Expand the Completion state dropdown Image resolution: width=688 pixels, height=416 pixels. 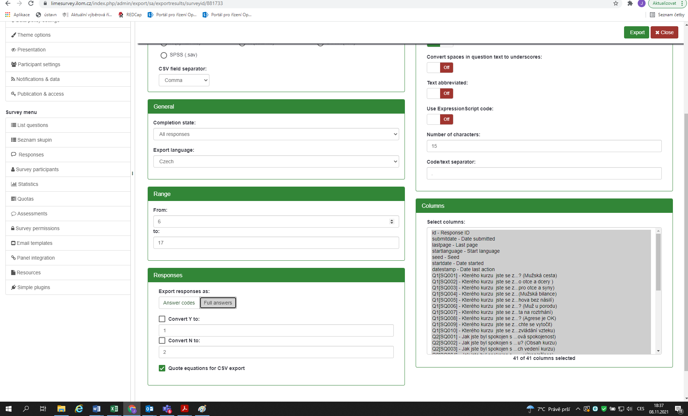(276, 134)
